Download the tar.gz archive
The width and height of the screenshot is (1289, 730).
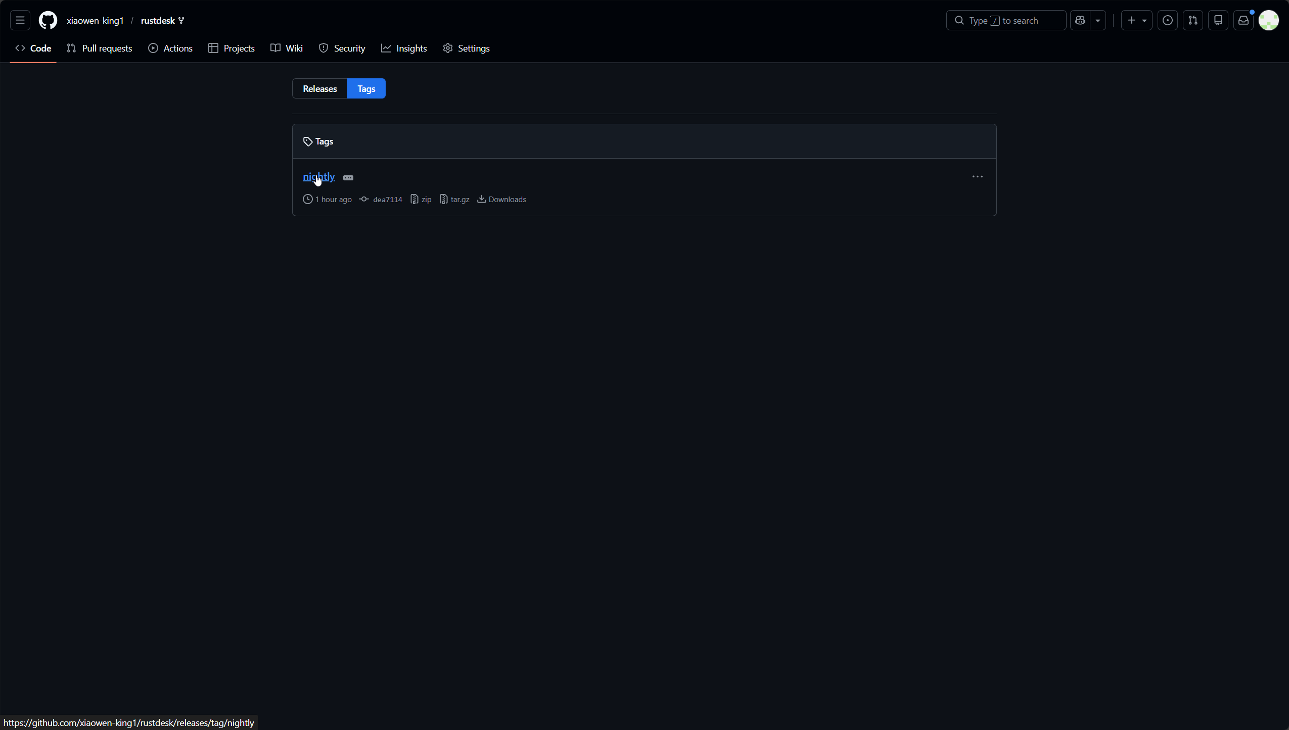coord(455,199)
